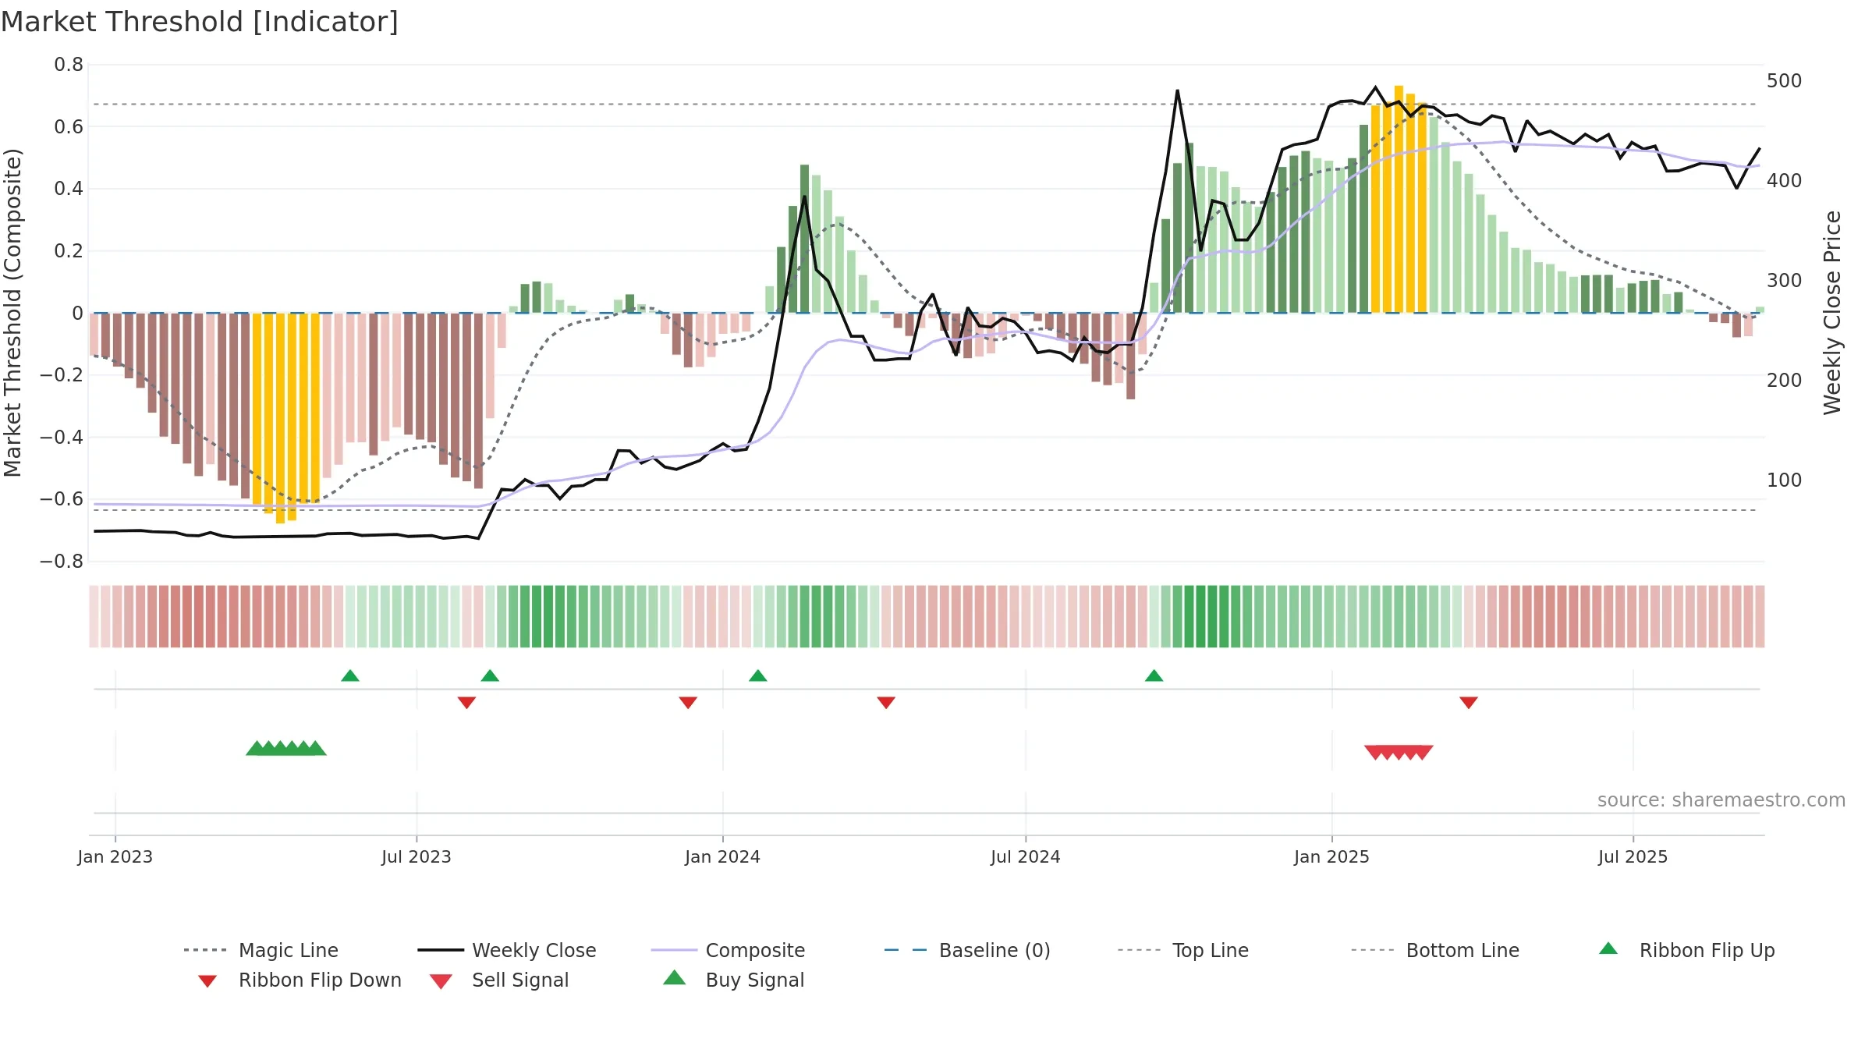Click the green flip-up marker after Jul 2024
This screenshot has width=1872, height=1053.
point(1154,675)
